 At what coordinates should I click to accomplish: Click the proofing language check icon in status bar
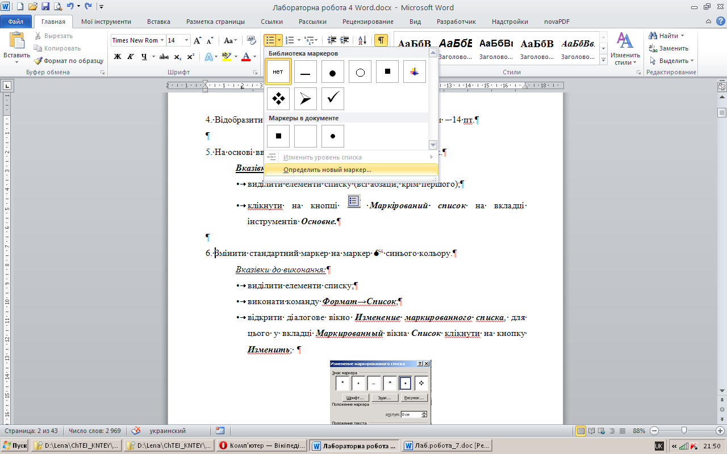coord(136,431)
